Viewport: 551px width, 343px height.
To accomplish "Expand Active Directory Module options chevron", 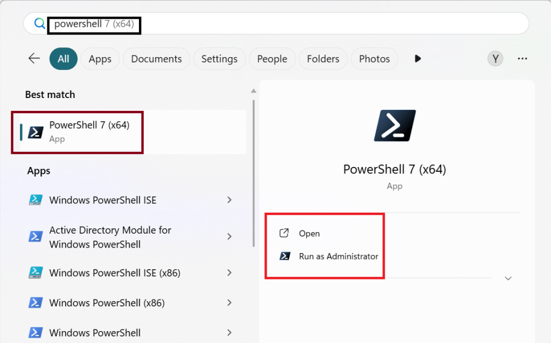I will (229, 236).
